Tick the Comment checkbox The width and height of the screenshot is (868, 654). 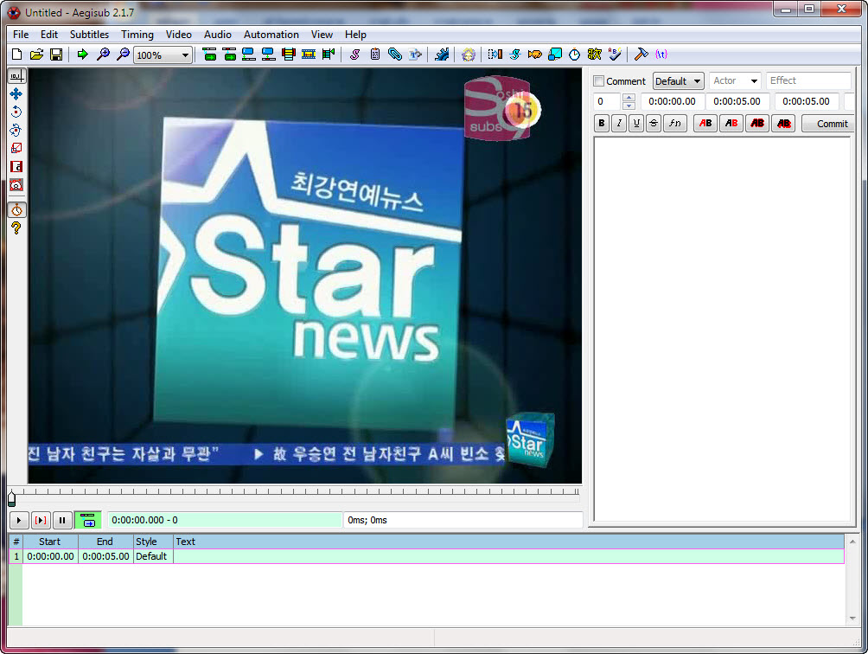(598, 80)
